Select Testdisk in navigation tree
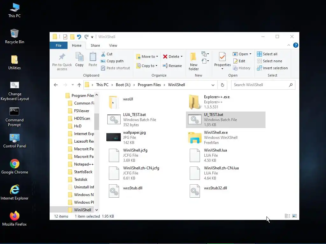The width and height of the screenshot is (326, 244). point(81,180)
